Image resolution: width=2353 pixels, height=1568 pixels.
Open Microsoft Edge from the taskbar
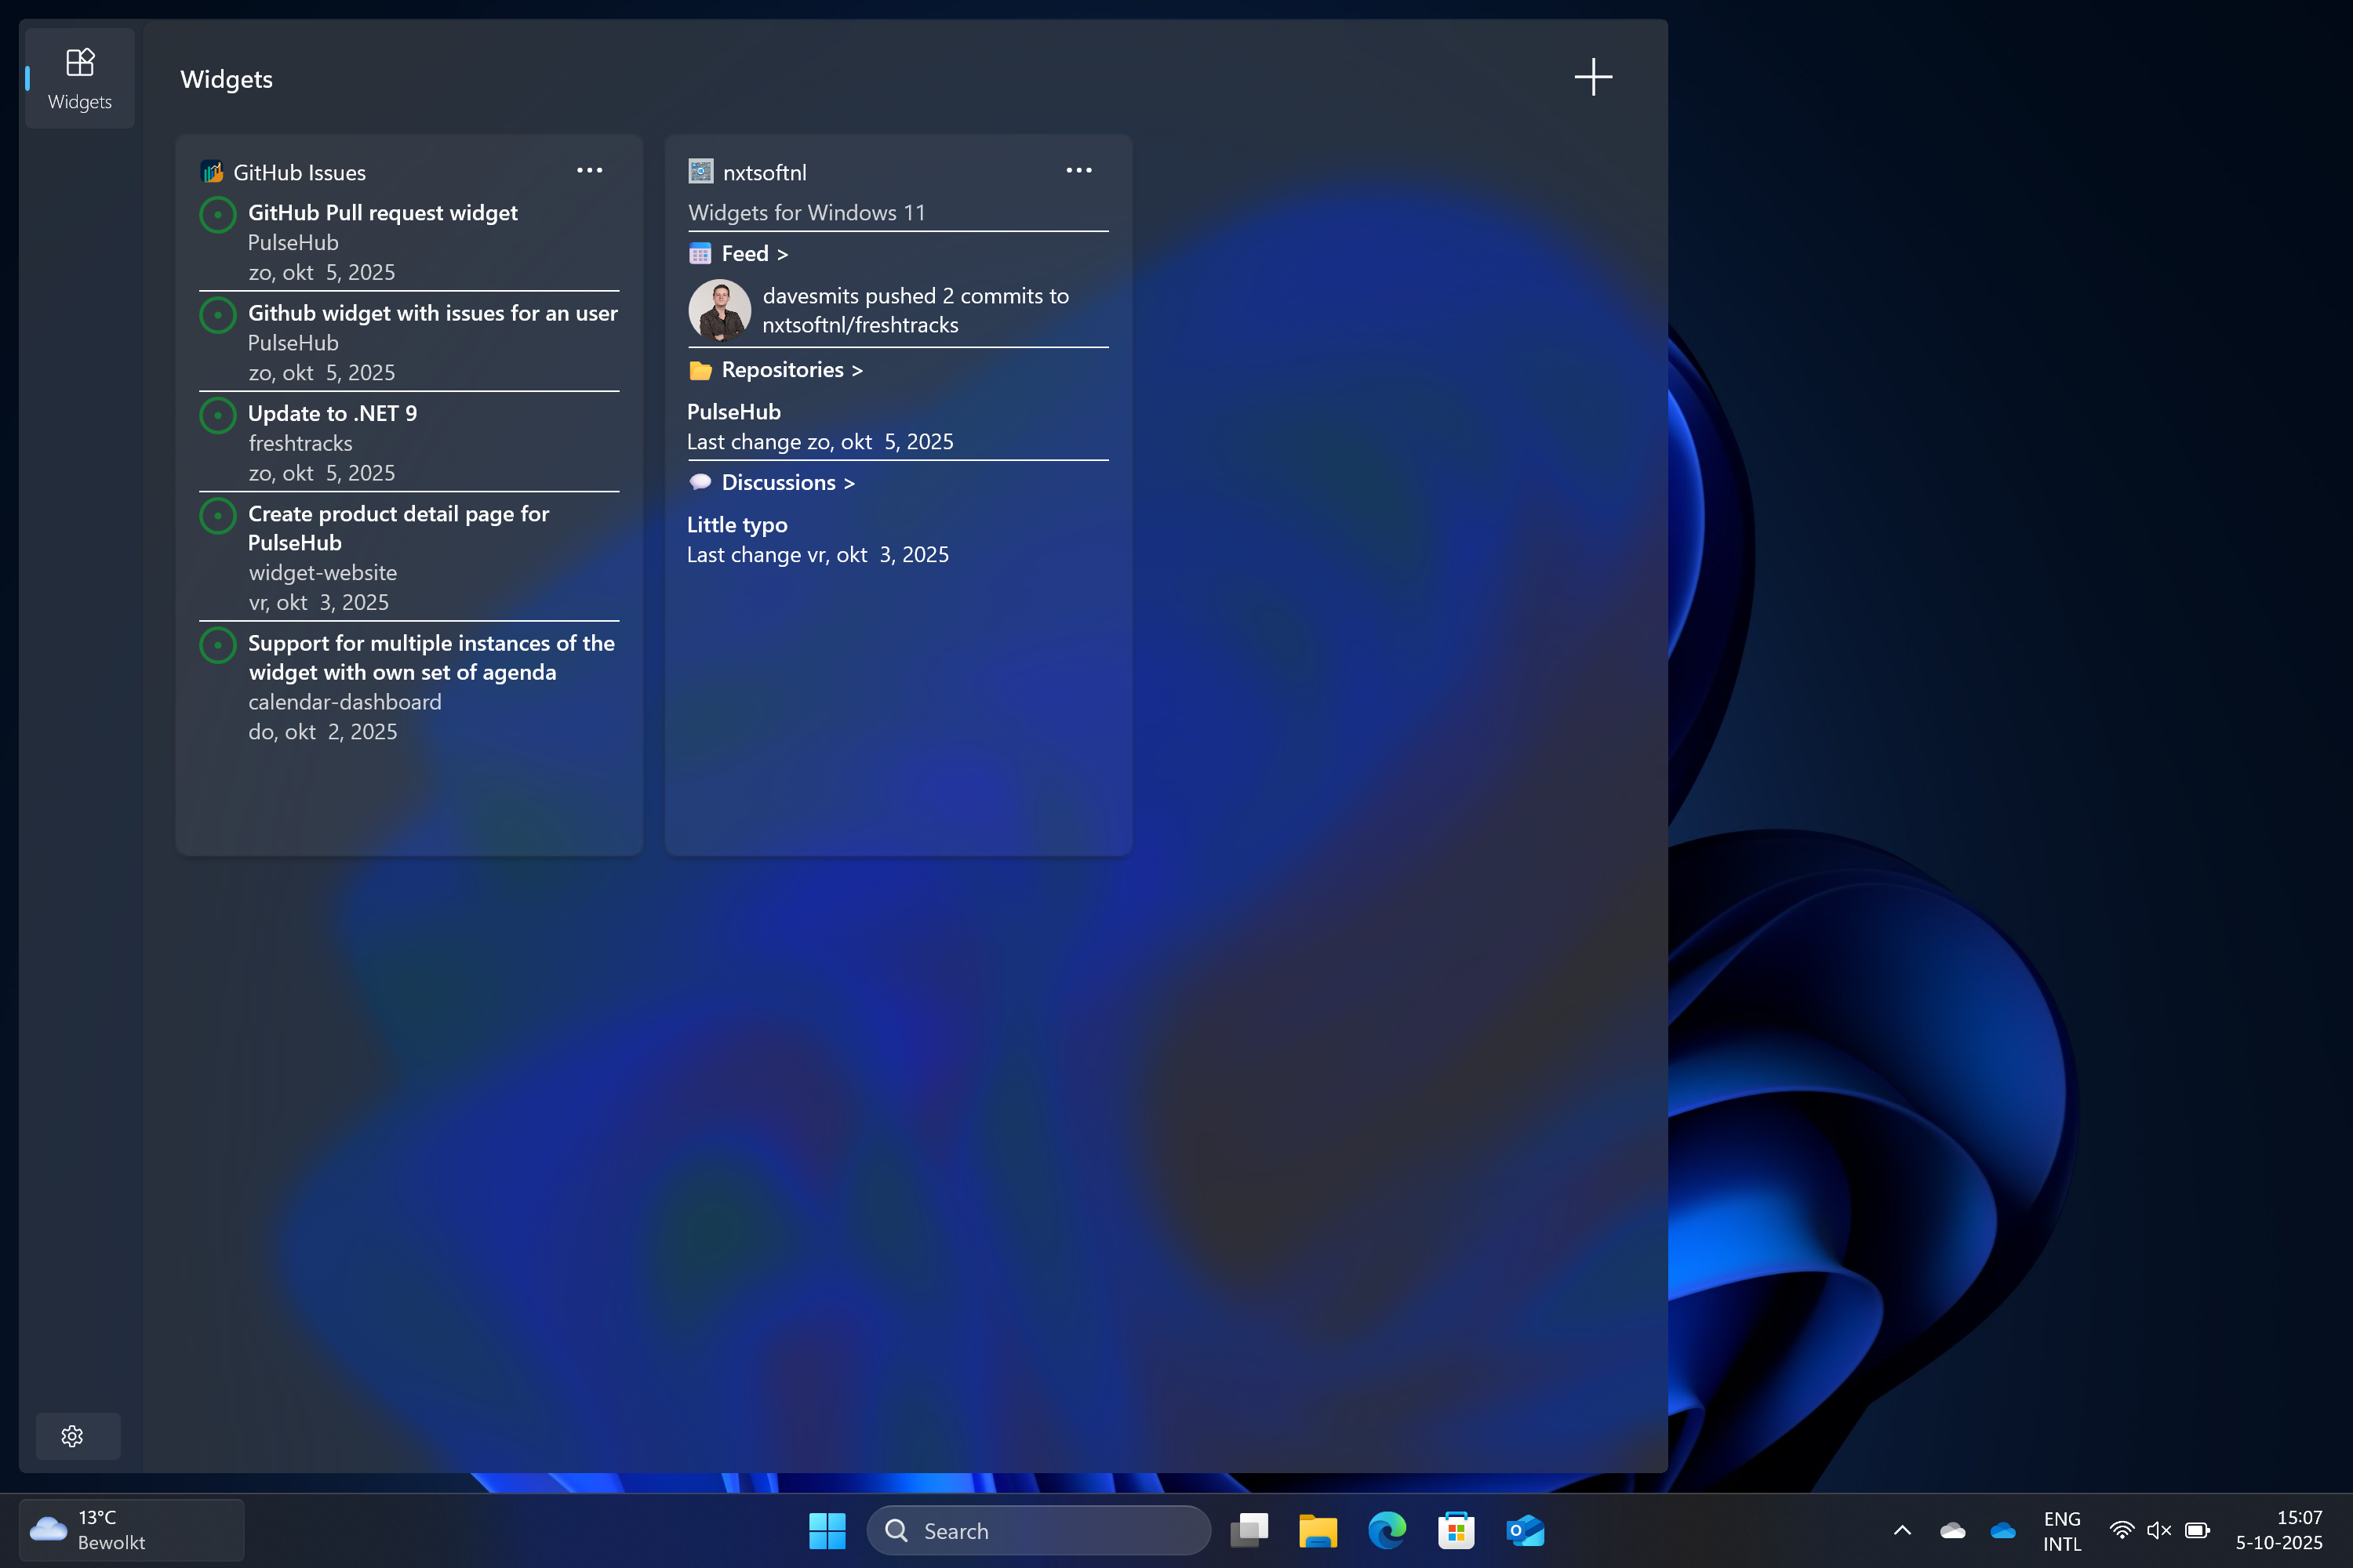click(x=1387, y=1531)
